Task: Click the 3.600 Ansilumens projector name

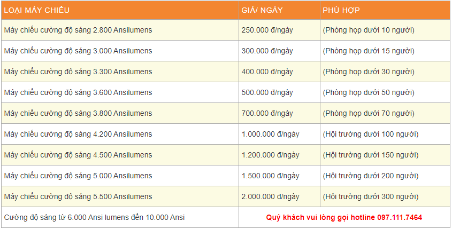Action: coord(78,92)
